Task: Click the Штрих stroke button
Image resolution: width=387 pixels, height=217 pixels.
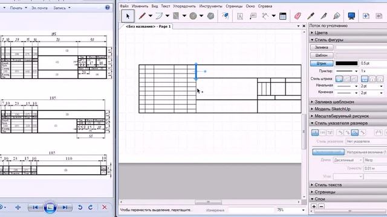Action: click(322, 63)
